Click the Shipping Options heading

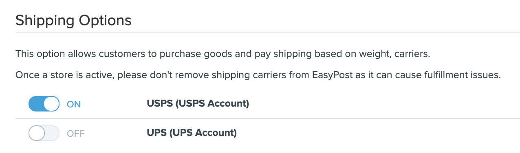point(73,20)
